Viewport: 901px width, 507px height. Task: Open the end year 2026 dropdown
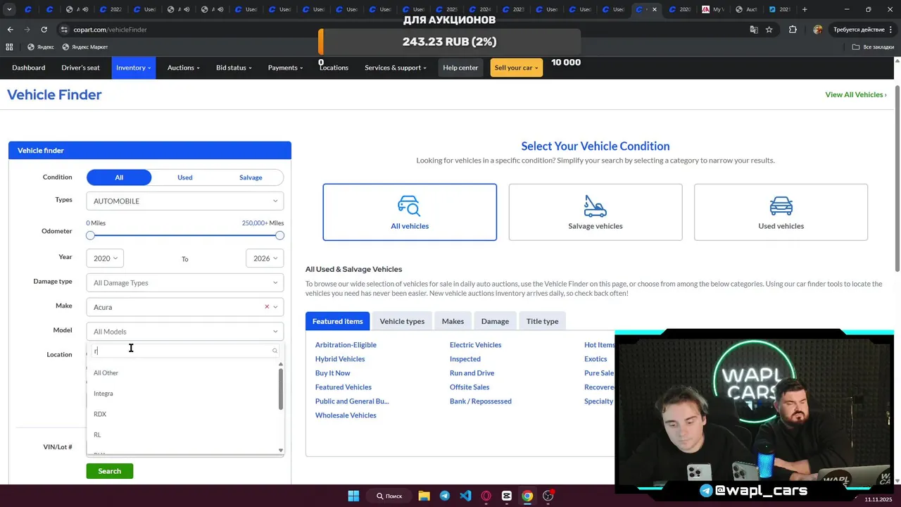(265, 258)
